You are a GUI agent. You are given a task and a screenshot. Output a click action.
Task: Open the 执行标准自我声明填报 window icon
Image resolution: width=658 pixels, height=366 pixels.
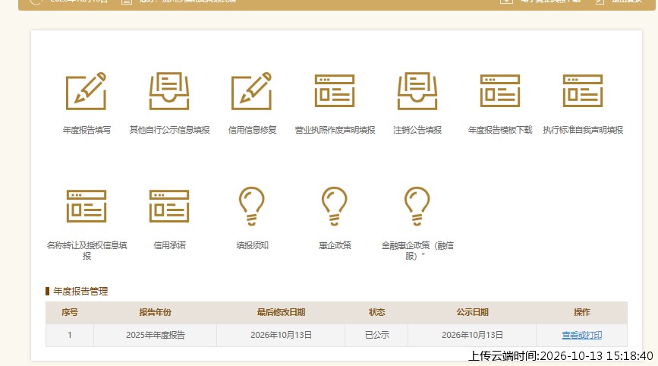pyautogui.click(x=582, y=91)
